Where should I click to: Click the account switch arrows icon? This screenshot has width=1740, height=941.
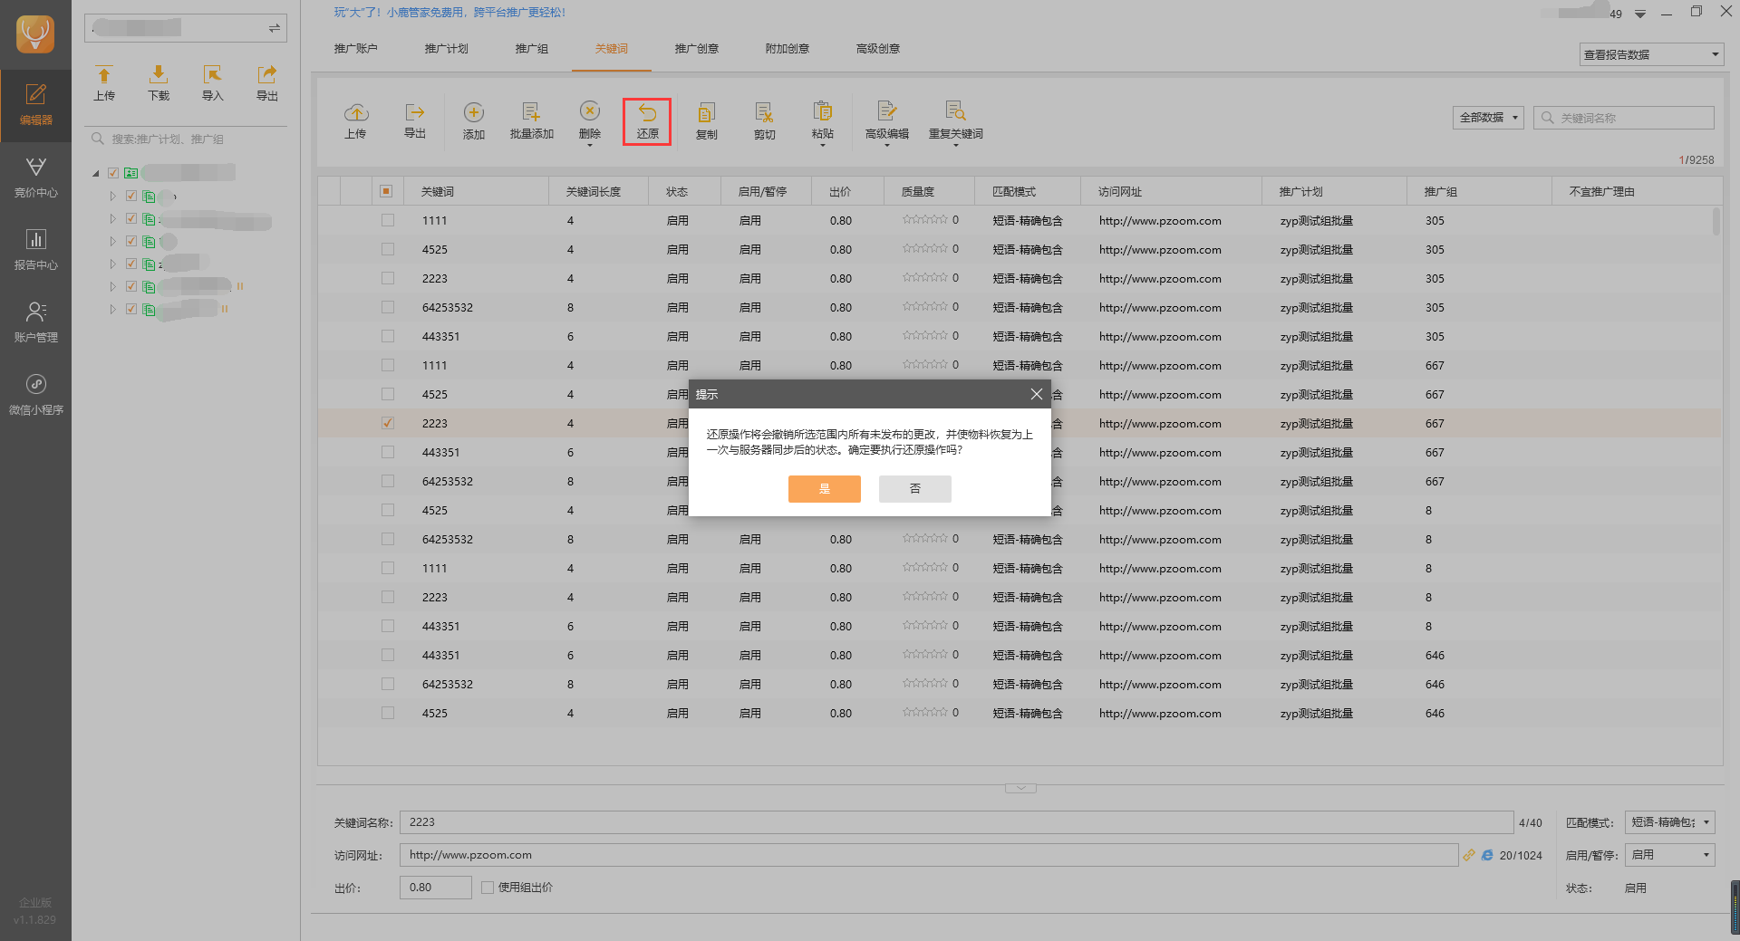click(274, 28)
